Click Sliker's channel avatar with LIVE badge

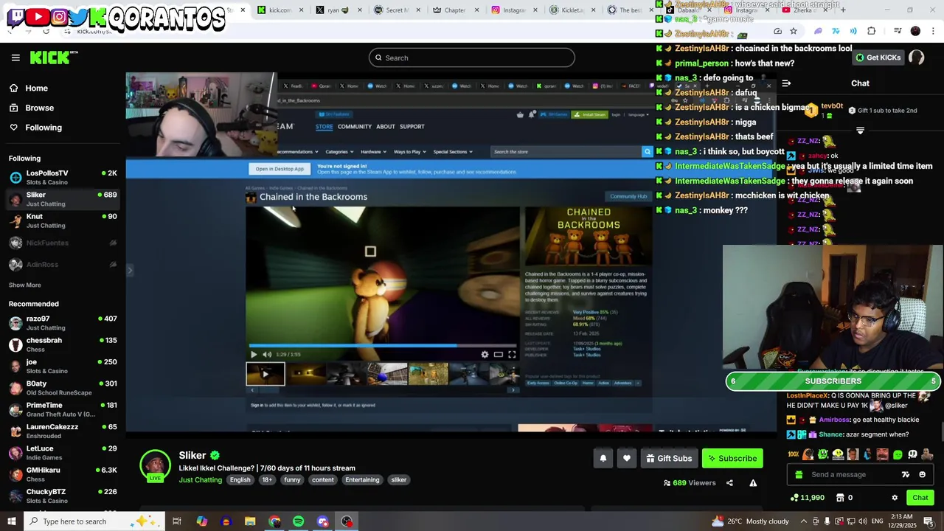click(155, 466)
